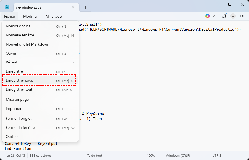Select Quitter to exit Notepad
The image size is (249, 160).
click(12, 137)
